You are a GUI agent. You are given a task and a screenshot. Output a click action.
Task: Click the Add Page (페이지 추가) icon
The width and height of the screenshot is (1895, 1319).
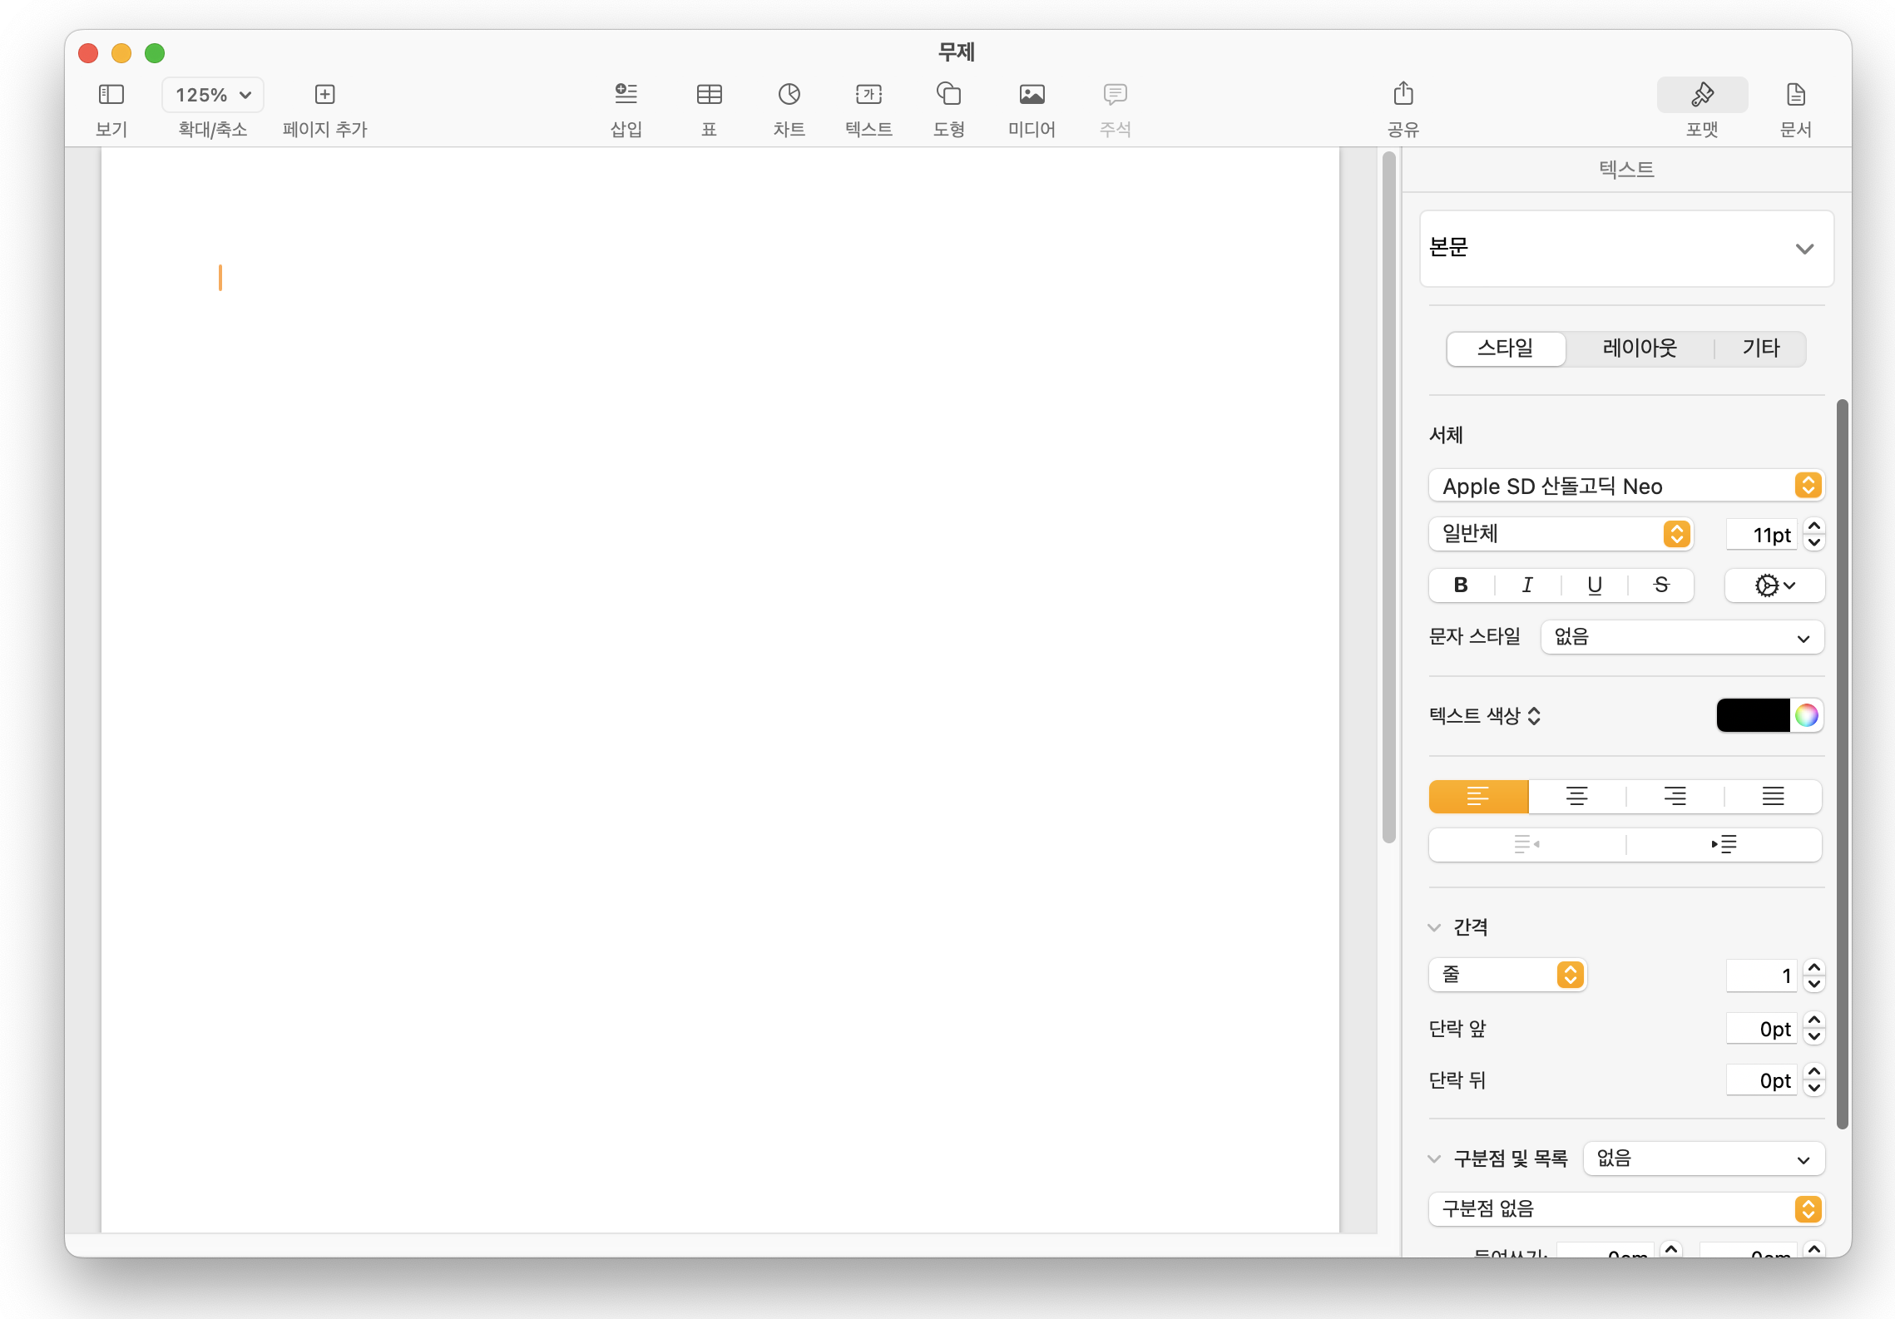click(324, 94)
